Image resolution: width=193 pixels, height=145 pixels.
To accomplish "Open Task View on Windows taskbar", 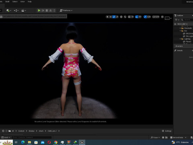I will [x=16, y=142].
